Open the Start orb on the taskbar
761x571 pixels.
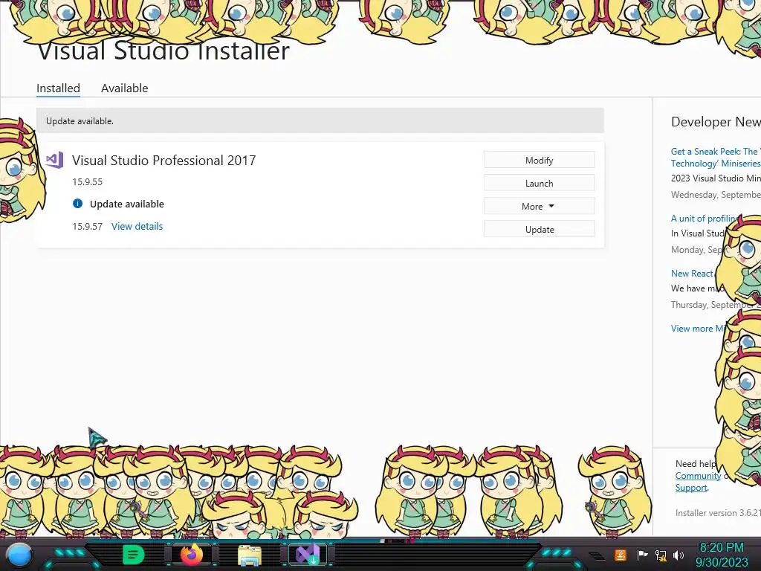tap(19, 555)
